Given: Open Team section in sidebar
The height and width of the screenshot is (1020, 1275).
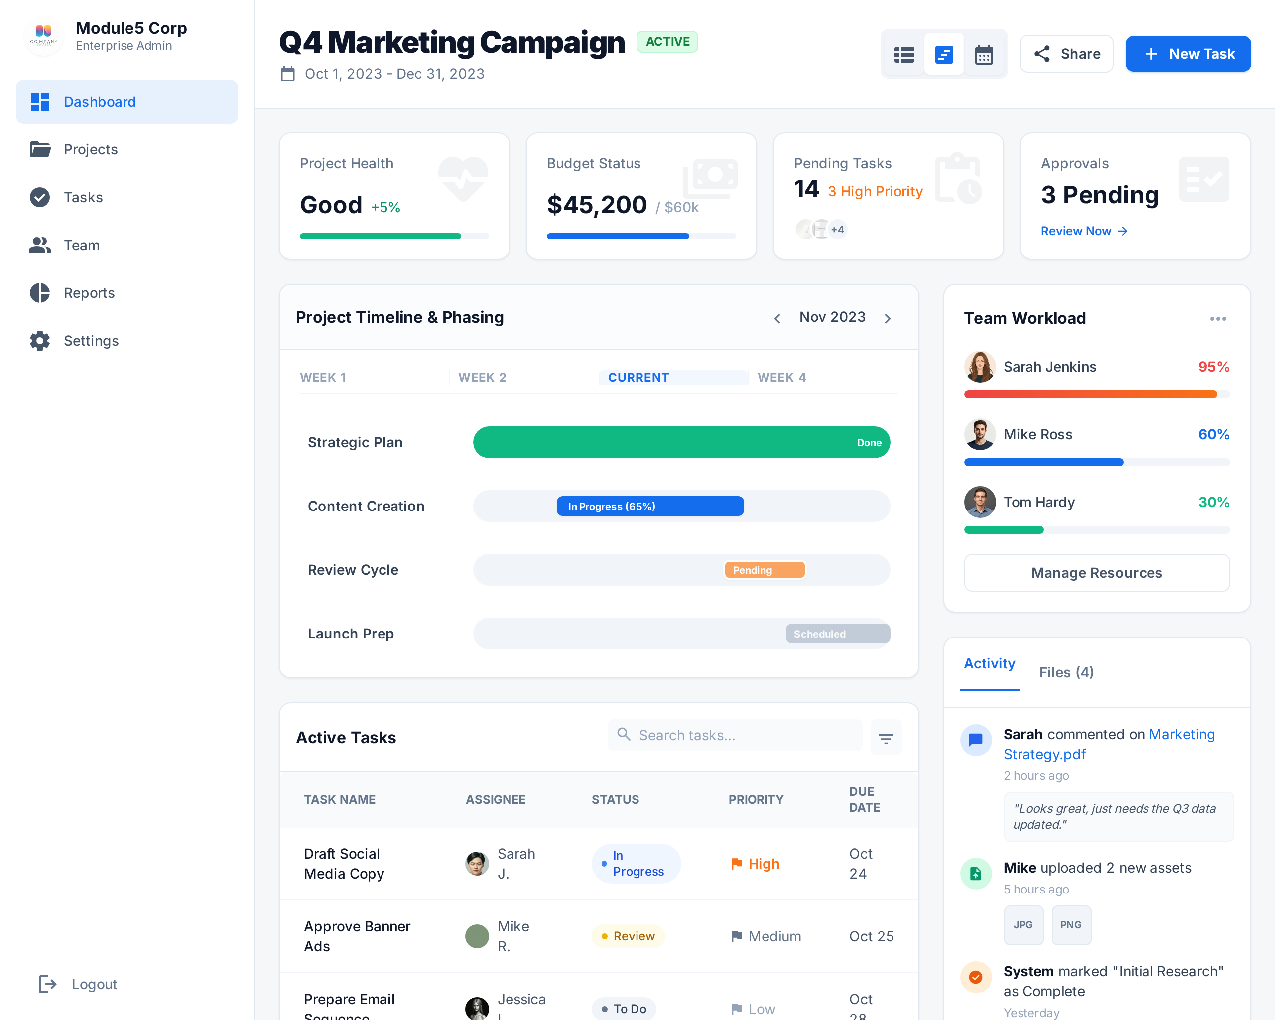Looking at the screenshot, I should 127,246.
